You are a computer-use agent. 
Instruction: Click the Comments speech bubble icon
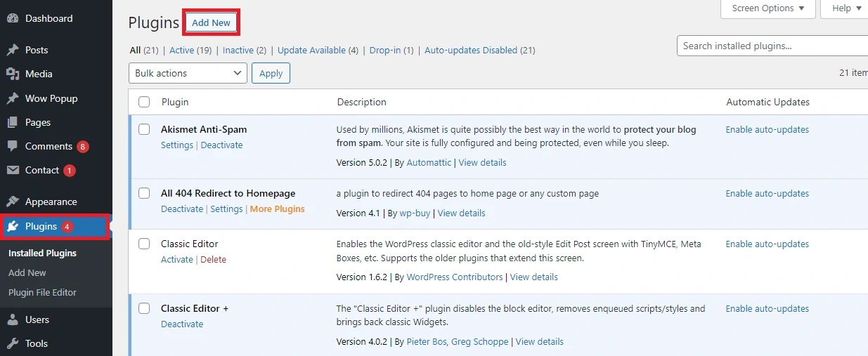pyautogui.click(x=13, y=146)
